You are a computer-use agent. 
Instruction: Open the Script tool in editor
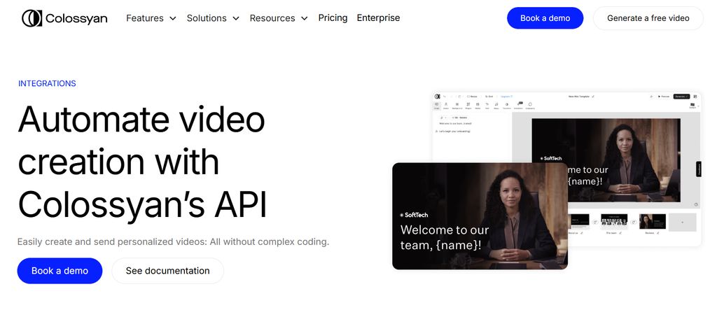pos(437,106)
